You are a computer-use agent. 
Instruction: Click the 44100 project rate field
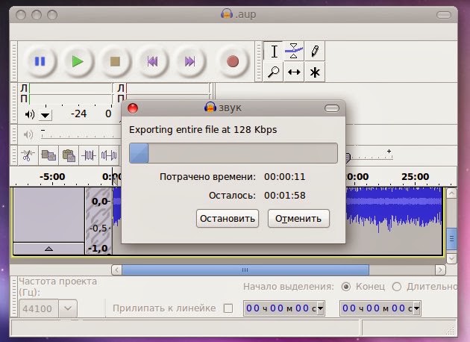click(x=39, y=308)
